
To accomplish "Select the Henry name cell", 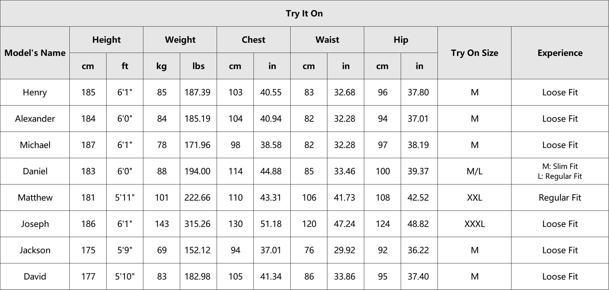I will click(35, 92).
